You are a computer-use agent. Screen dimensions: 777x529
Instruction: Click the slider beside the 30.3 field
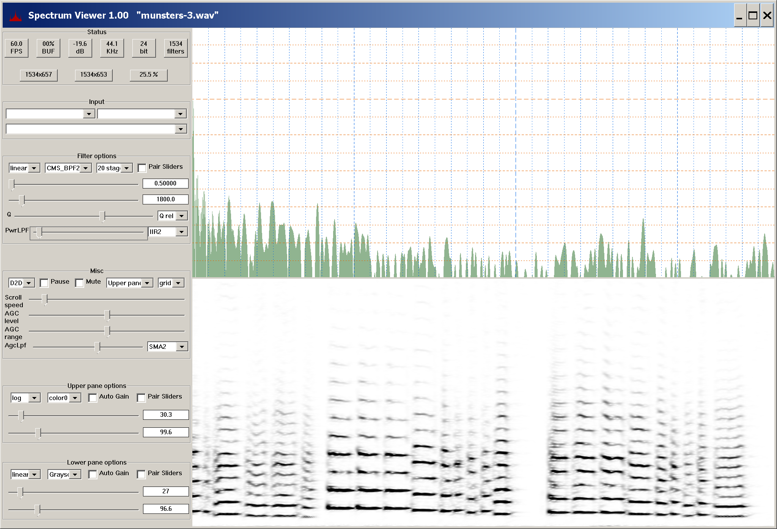73,416
